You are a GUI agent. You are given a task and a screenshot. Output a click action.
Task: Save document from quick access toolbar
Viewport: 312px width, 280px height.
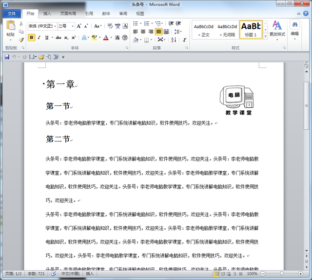point(7,57)
